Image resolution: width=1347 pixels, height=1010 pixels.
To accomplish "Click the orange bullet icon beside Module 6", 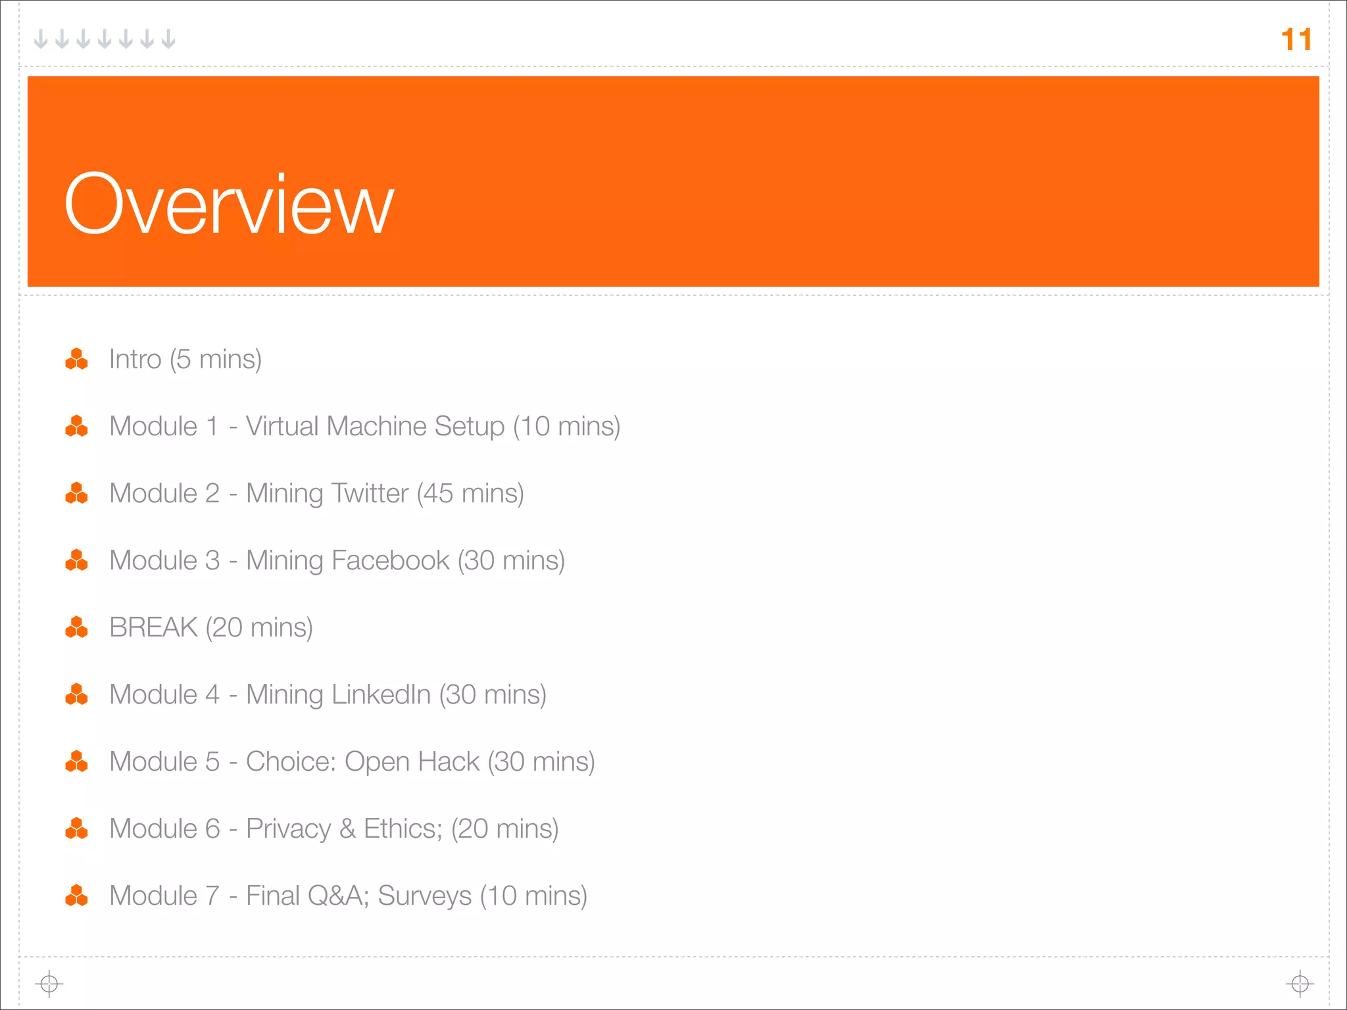I will click(x=76, y=829).
